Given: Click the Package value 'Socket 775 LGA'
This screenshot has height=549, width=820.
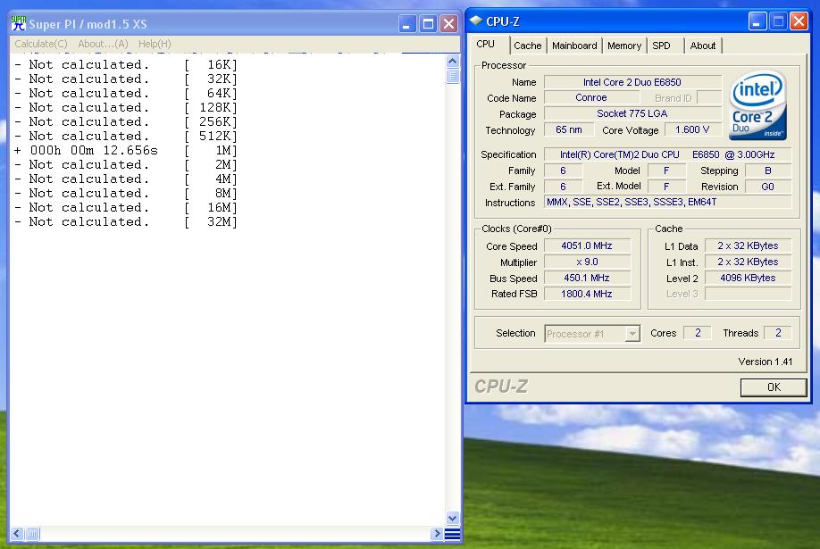Looking at the screenshot, I should (x=632, y=113).
